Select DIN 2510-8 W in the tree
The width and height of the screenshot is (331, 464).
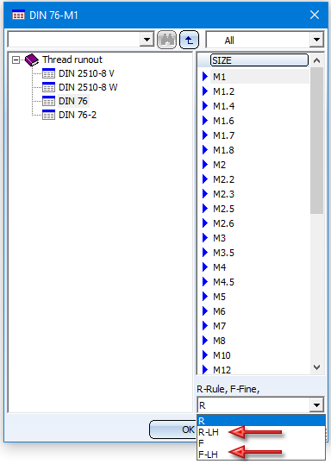coord(88,87)
